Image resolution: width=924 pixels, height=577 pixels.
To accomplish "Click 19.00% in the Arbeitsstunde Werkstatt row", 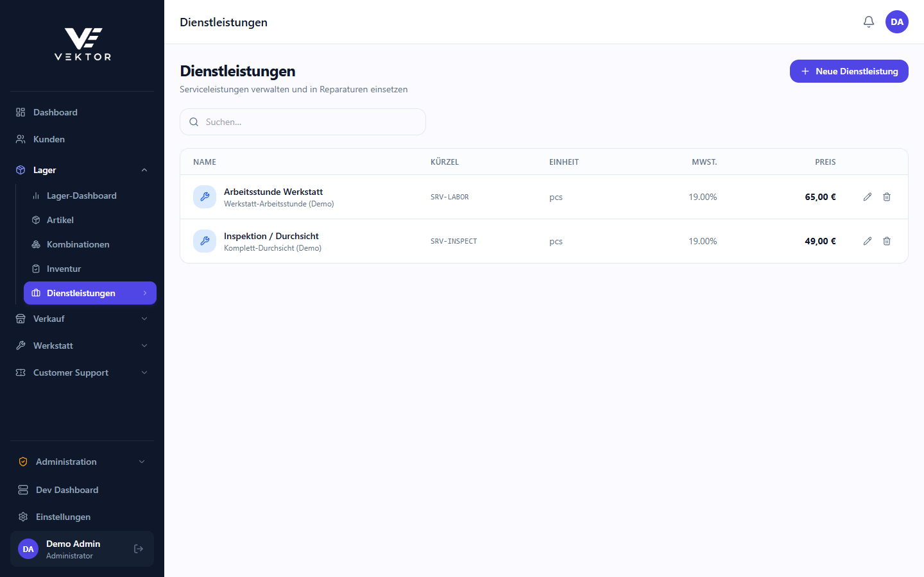I will click(703, 197).
